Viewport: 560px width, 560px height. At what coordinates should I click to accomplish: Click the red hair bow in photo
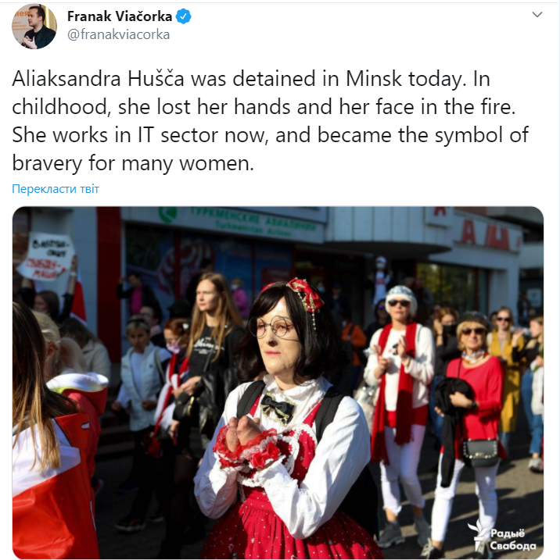point(306,293)
